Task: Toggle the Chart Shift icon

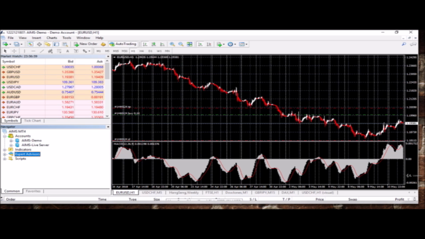Action: [x=209, y=44]
